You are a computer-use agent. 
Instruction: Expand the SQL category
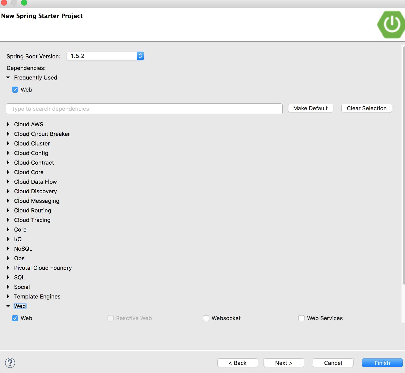pyautogui.click(x=8, y=277)
